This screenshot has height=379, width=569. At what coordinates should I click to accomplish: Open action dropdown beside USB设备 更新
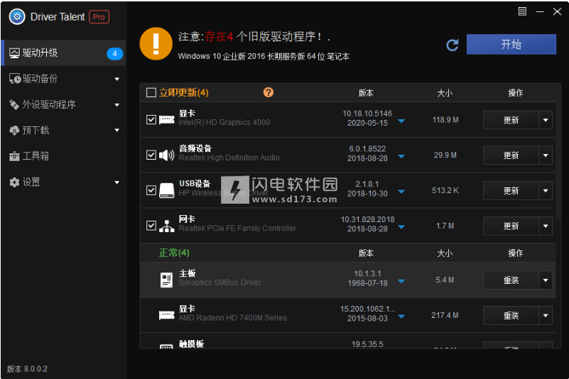(546, 191)
